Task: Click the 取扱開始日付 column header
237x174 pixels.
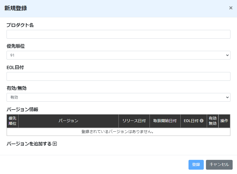Action: point(165,121)
